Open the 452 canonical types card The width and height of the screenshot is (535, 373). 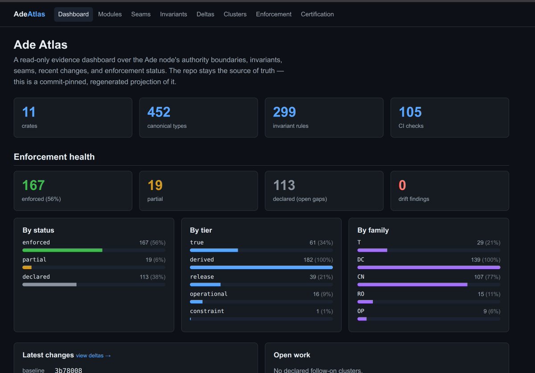(198, 118)
